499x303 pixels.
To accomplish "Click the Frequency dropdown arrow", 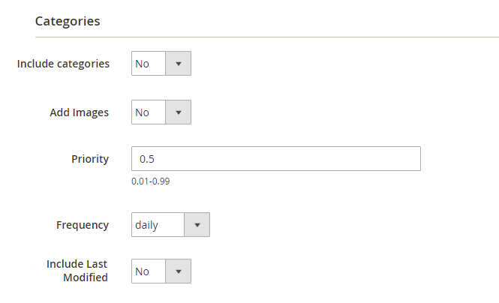I will click(197, 225).
